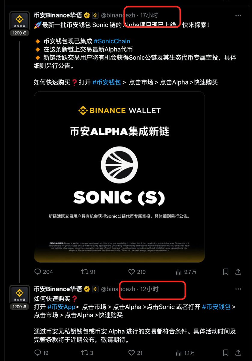Open the 17小时 timestamp of first tweet
The width and height of the screenshot is (252, 361).
pos(149,15)
